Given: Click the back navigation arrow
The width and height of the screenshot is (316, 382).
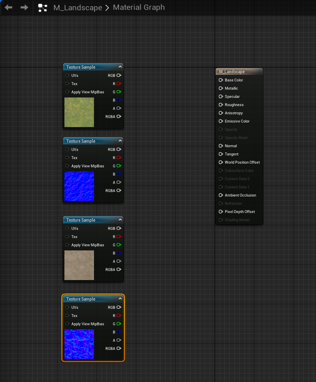Looking at the screenshot, I should [x=9, y=7].
